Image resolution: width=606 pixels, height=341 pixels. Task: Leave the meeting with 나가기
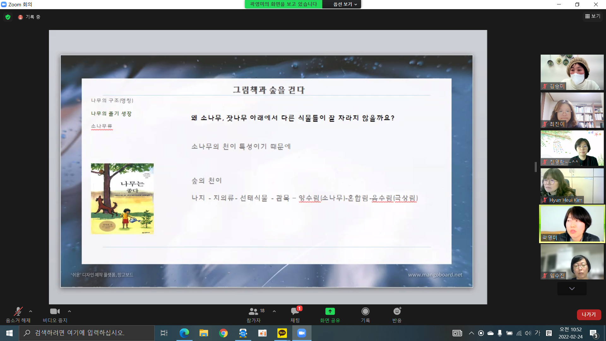(x=589, y=314)
